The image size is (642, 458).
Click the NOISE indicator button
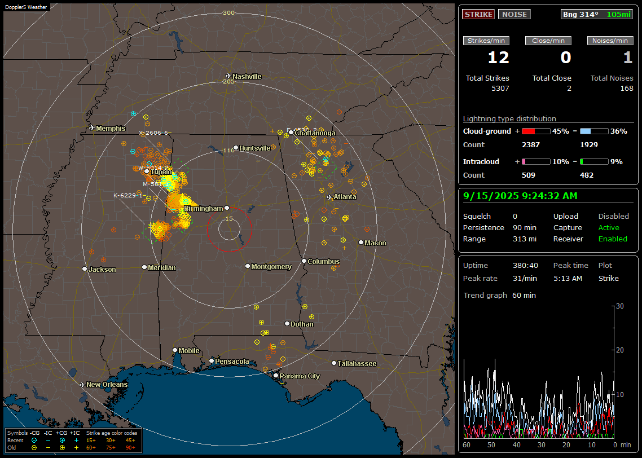(515, 14)
